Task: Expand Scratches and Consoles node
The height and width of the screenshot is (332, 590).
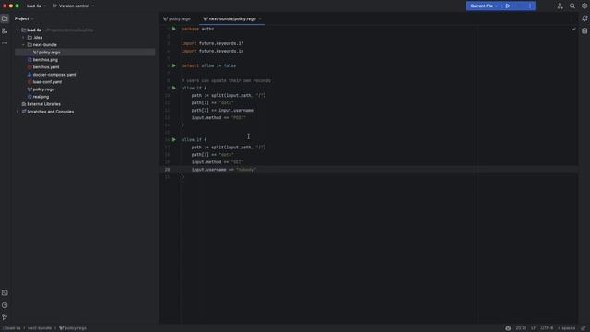Action: click(x=18, y=112)
